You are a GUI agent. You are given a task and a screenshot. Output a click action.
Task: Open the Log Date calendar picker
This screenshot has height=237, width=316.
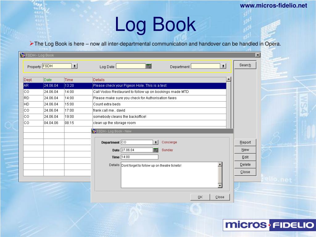148,66
